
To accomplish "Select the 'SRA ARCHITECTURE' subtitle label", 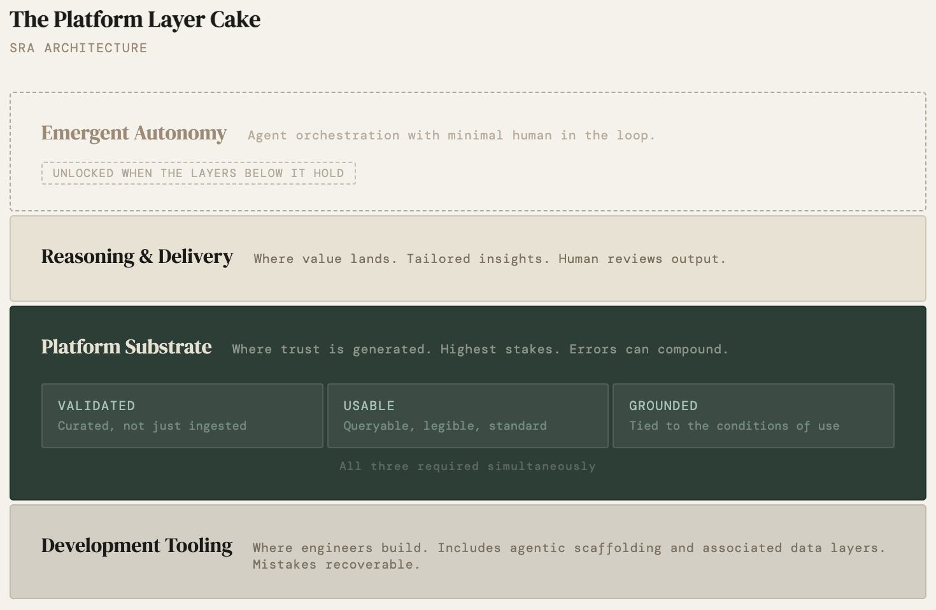I will [78, 48].
